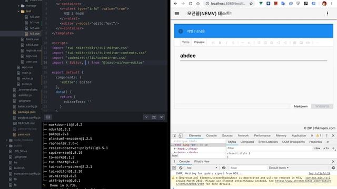This screenshot has width=337, height=189.
Task: Switch the editor to Write tab
Action: coord(186,42)
